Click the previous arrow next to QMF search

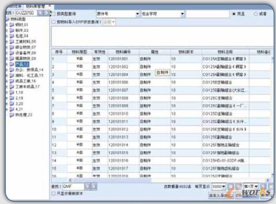click(x=88, y=187)
